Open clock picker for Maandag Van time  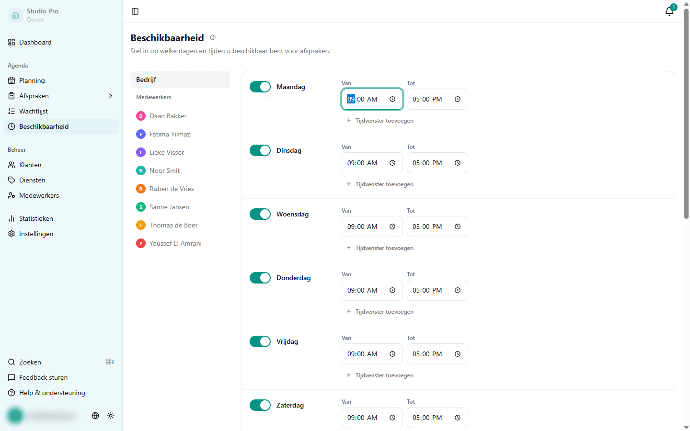coord(392,99)
